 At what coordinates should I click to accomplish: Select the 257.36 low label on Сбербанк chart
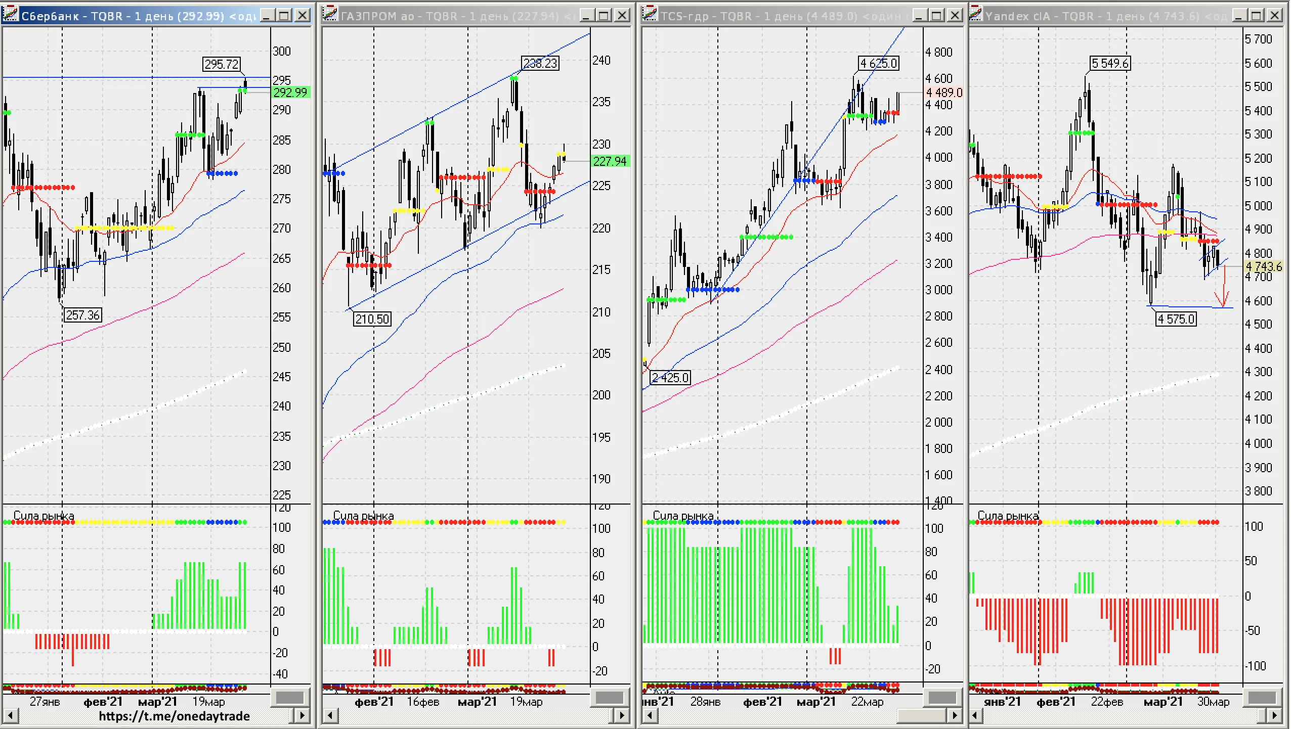click(83, 315)
